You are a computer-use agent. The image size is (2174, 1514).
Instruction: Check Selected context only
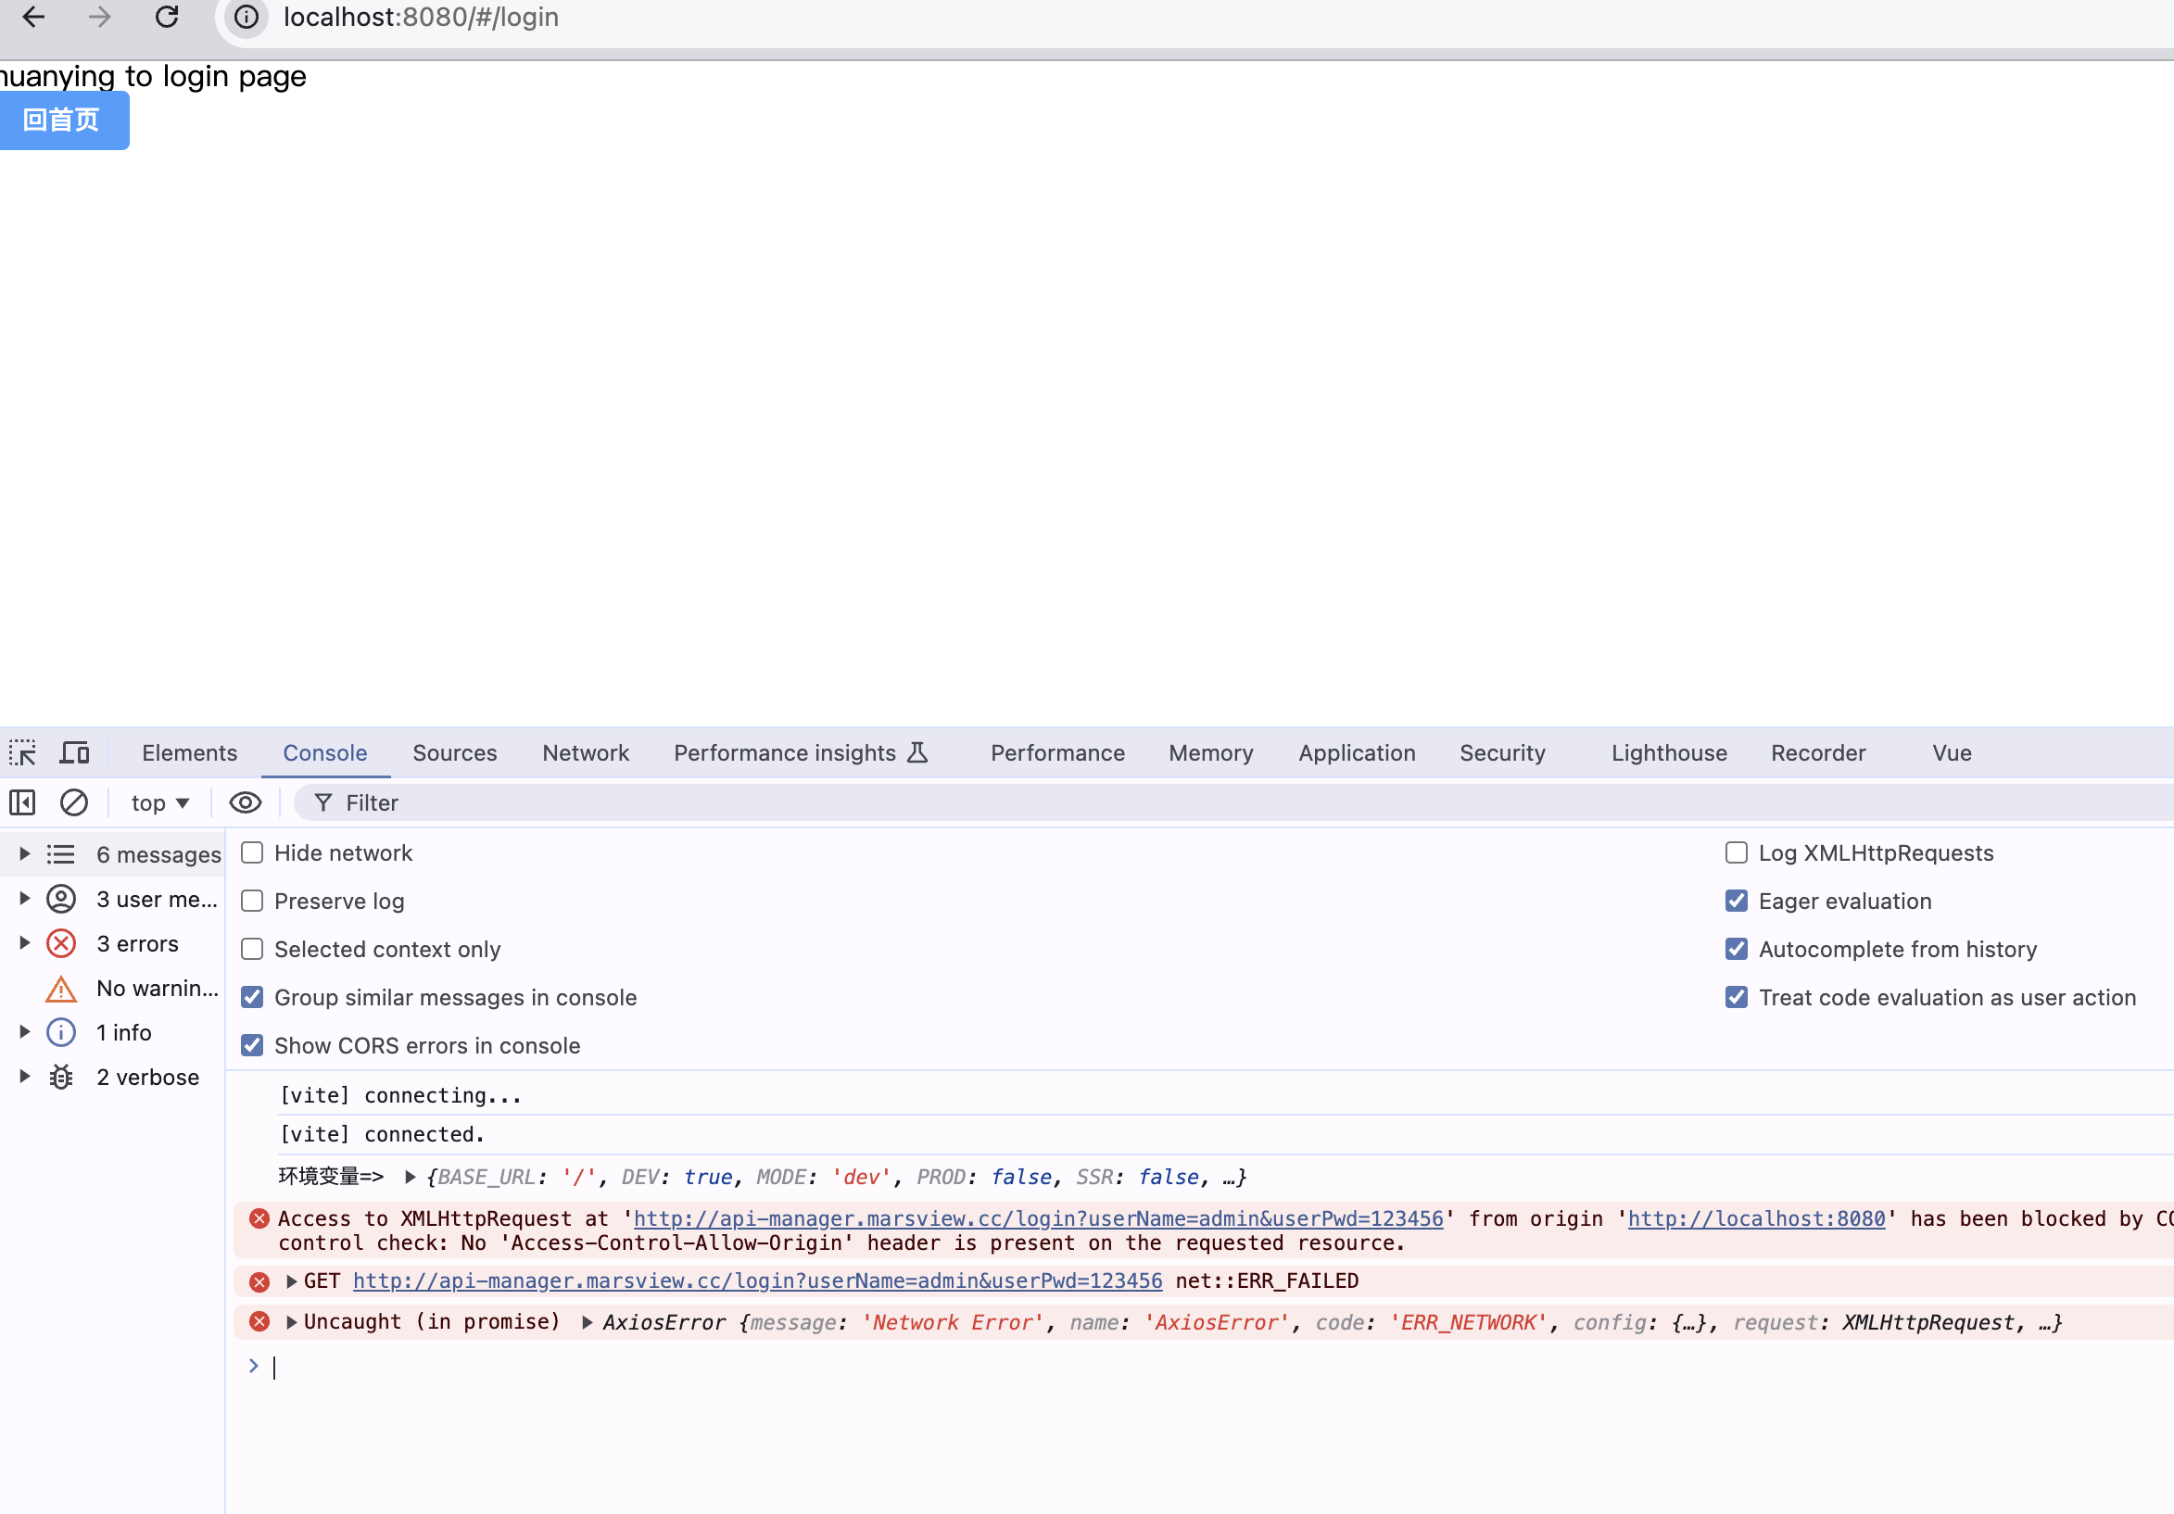pyautogui.click(x=252, y=951)
